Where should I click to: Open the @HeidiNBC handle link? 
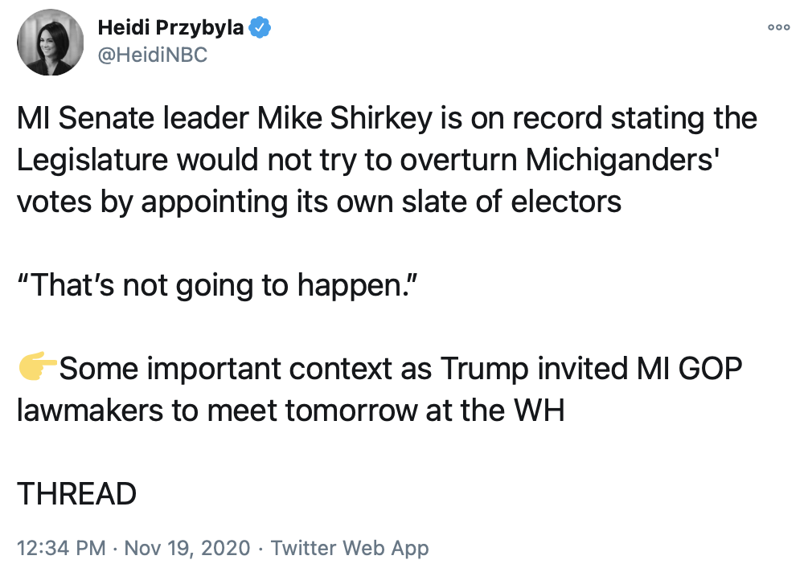point(152,56)
